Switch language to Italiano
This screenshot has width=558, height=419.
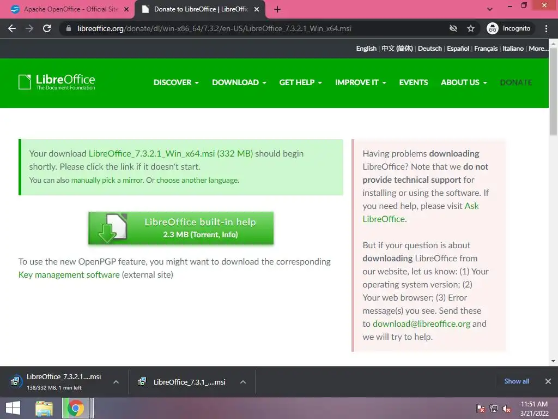click(513, 49)
